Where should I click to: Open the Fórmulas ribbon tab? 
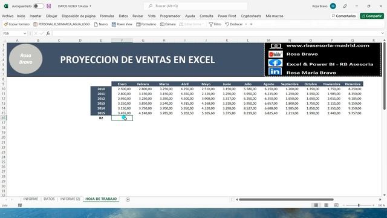pyautogui.click(x=107, y=16)
